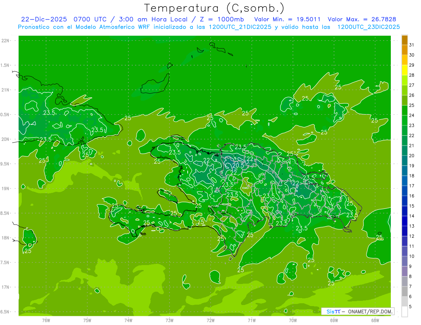Click the 20 label on the color scale
This screenshot has height=325, width=421.
click(412, 156)
